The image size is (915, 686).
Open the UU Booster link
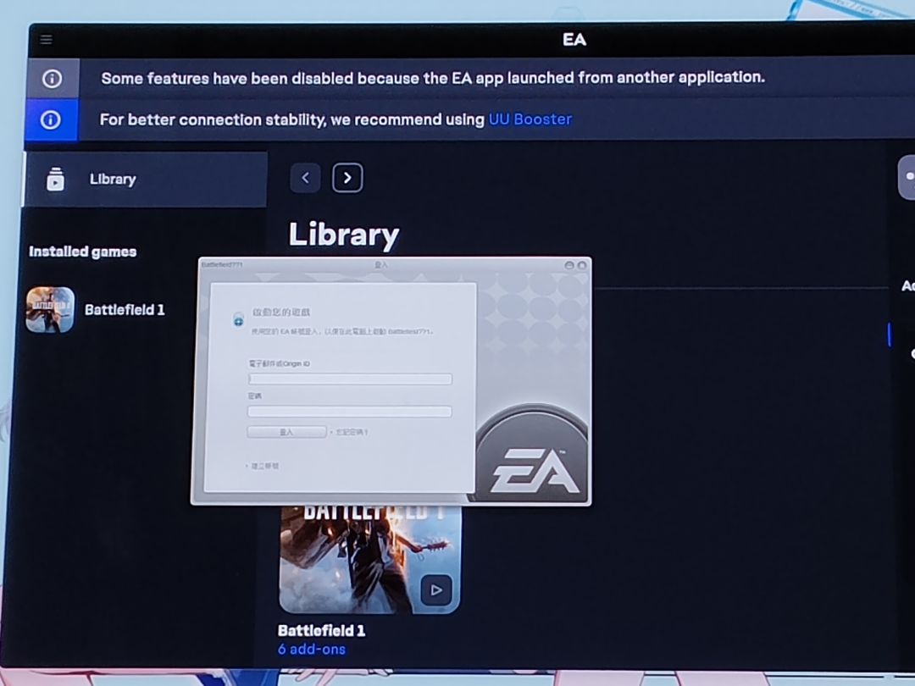click(530, 119)
